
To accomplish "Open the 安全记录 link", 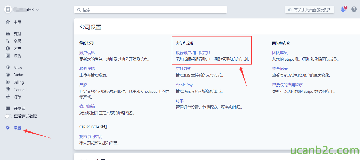I will (280, 69).
